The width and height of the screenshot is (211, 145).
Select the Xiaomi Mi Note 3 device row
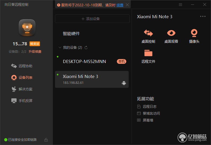(x=92, y=79)
